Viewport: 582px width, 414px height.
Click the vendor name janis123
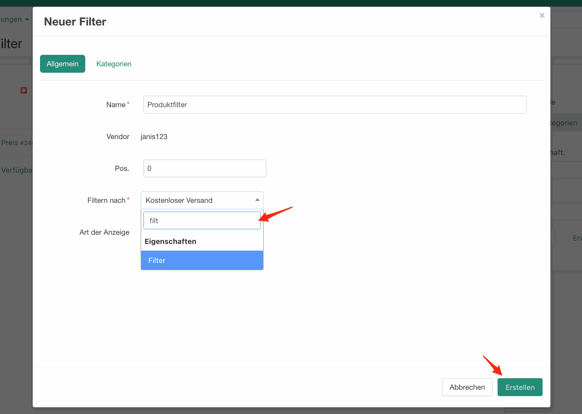(154, 136)
